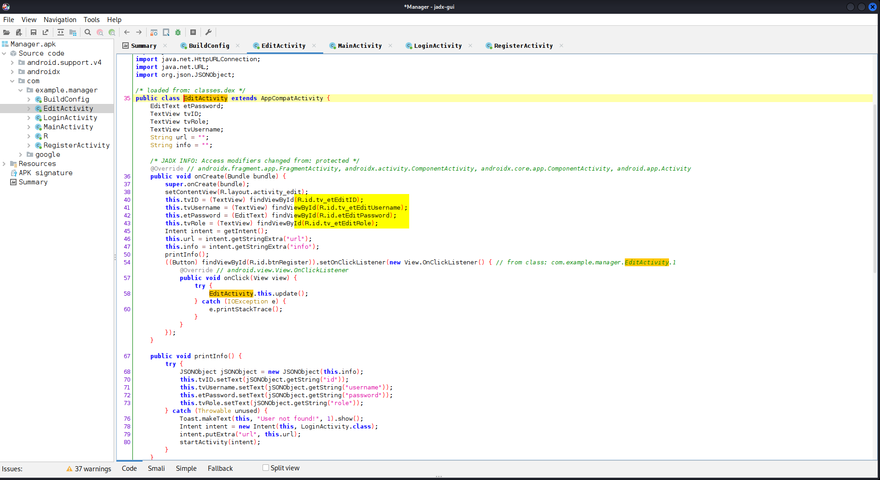Select the Code view mode
Image resolution: width=880 pixels, height=480 pixels.
[x=129, y=469]
